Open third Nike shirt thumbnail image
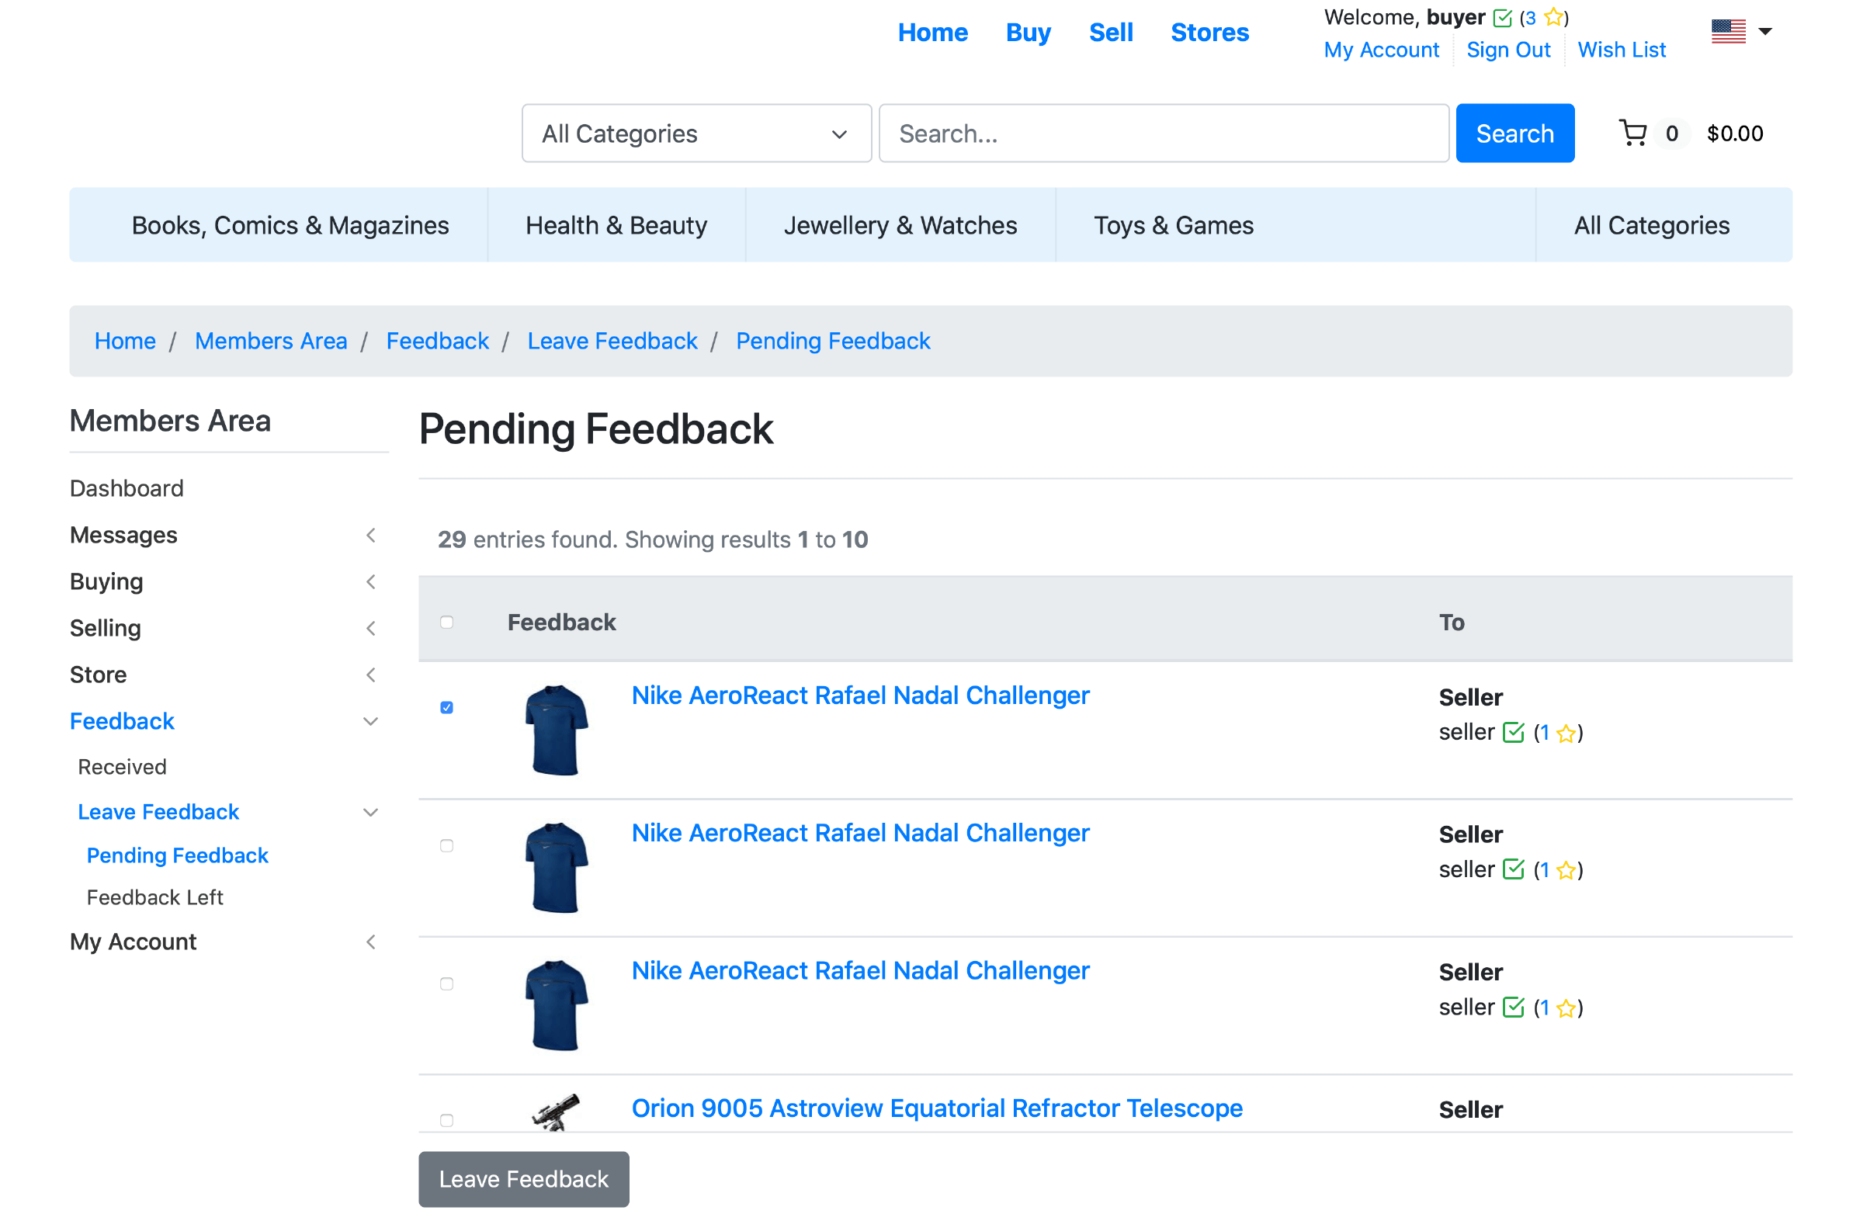The height and width of the screenshot is (1214, 1863). tap(556, 1005)
